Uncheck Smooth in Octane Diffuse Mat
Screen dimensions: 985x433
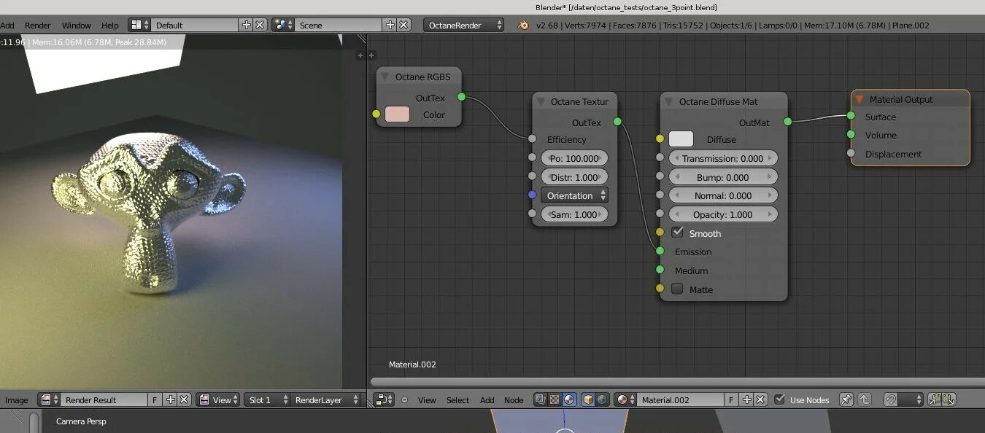point(677,233)
